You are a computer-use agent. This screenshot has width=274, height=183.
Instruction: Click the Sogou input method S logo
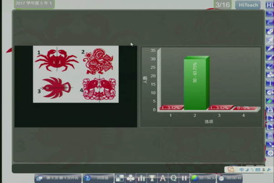[231, 169]
